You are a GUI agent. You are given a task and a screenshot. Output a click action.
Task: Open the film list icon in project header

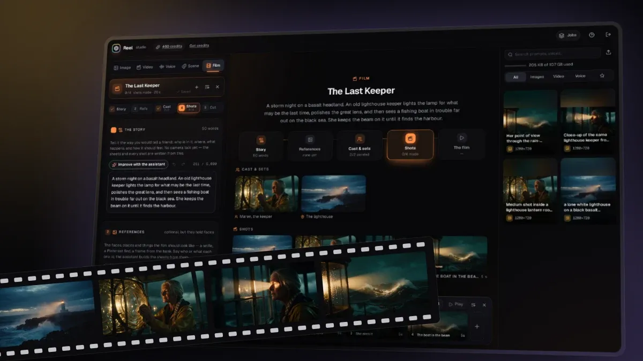207,87
